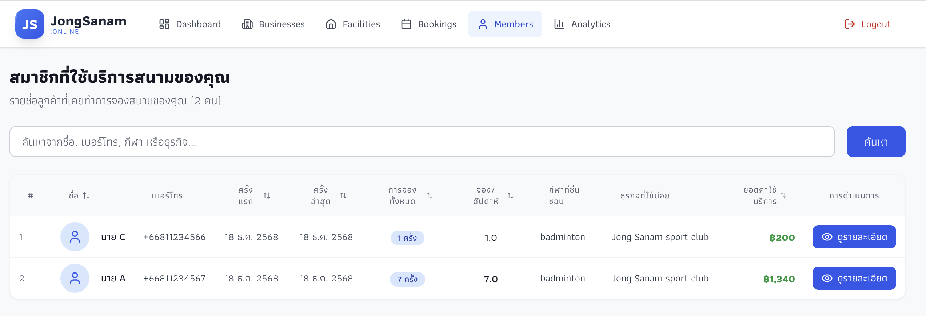Sort by การจองทั้งหมด total bookings

(430, 195)
